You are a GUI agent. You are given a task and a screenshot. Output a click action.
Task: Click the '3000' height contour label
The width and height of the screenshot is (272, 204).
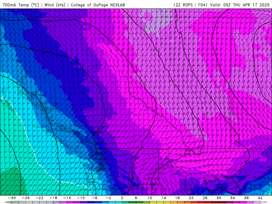coord(189,150)
